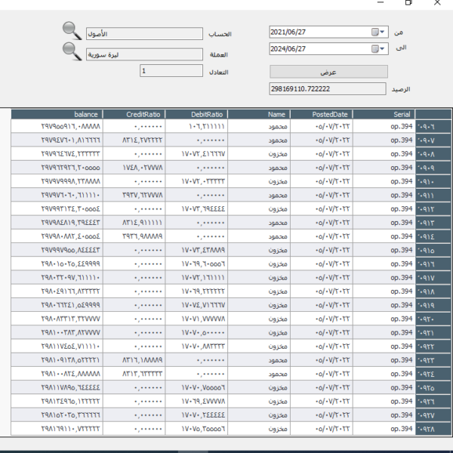Sort by the Name column header
453x453 pixels.
click(x=259, y=115)
